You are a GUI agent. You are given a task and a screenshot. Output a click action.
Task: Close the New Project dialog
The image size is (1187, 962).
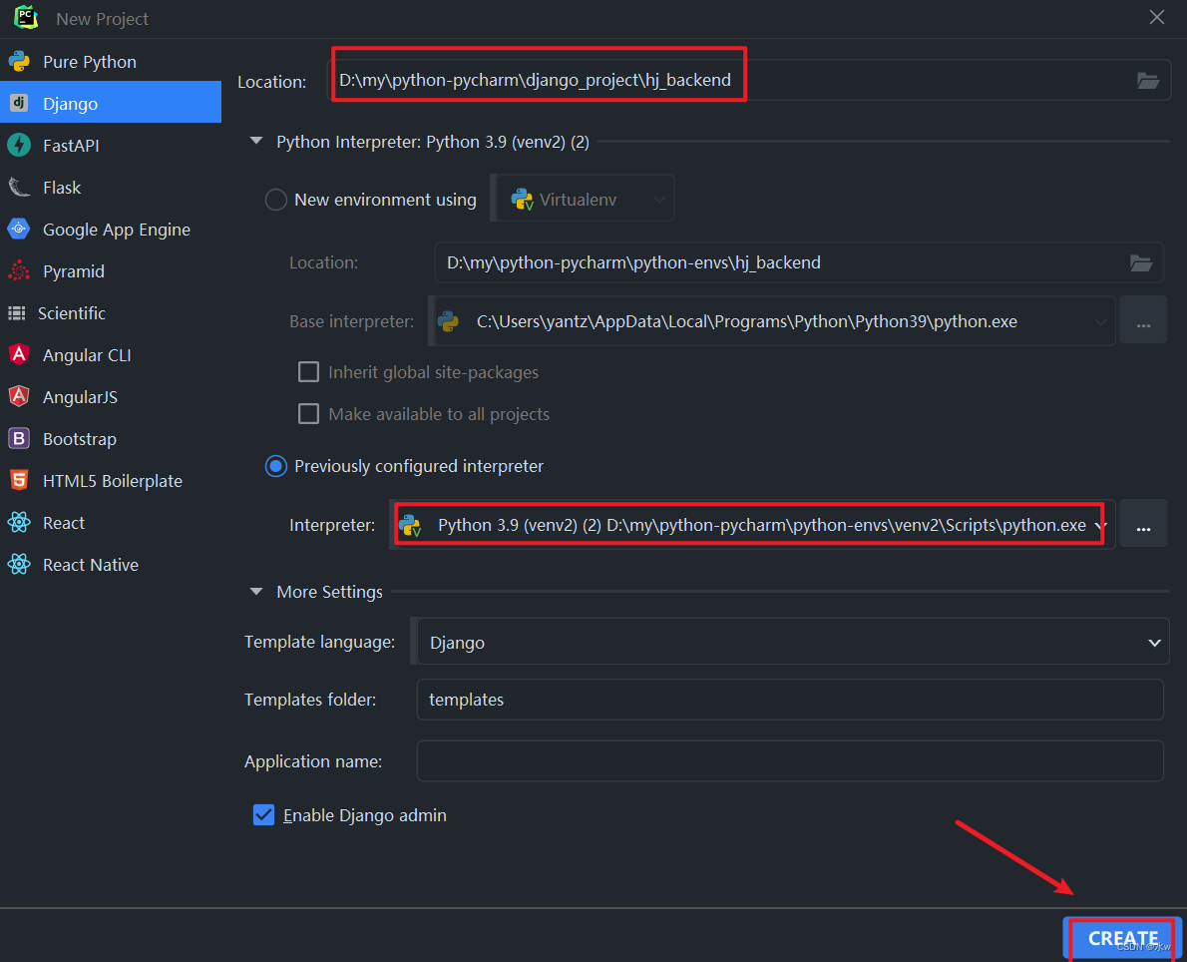pyautogui.click(x=1157, y=17)
